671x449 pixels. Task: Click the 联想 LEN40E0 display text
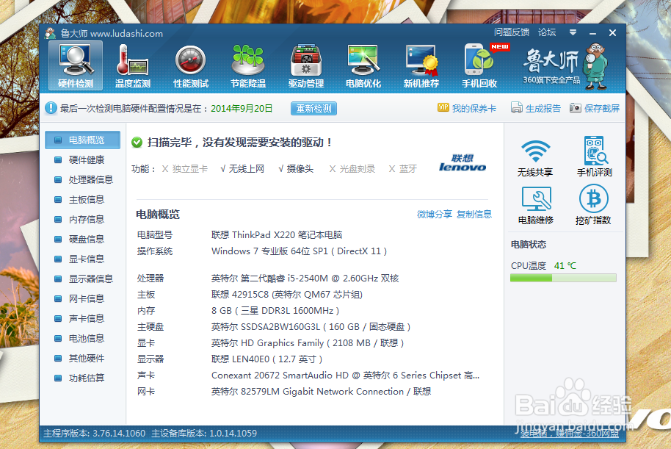pyautogui.click(x=267, y=359)
